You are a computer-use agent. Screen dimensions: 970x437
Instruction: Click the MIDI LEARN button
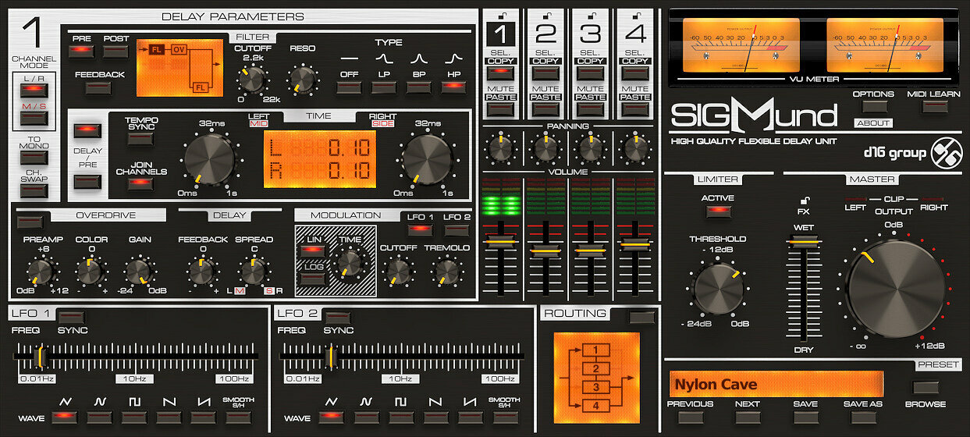(x=934, y=106)
